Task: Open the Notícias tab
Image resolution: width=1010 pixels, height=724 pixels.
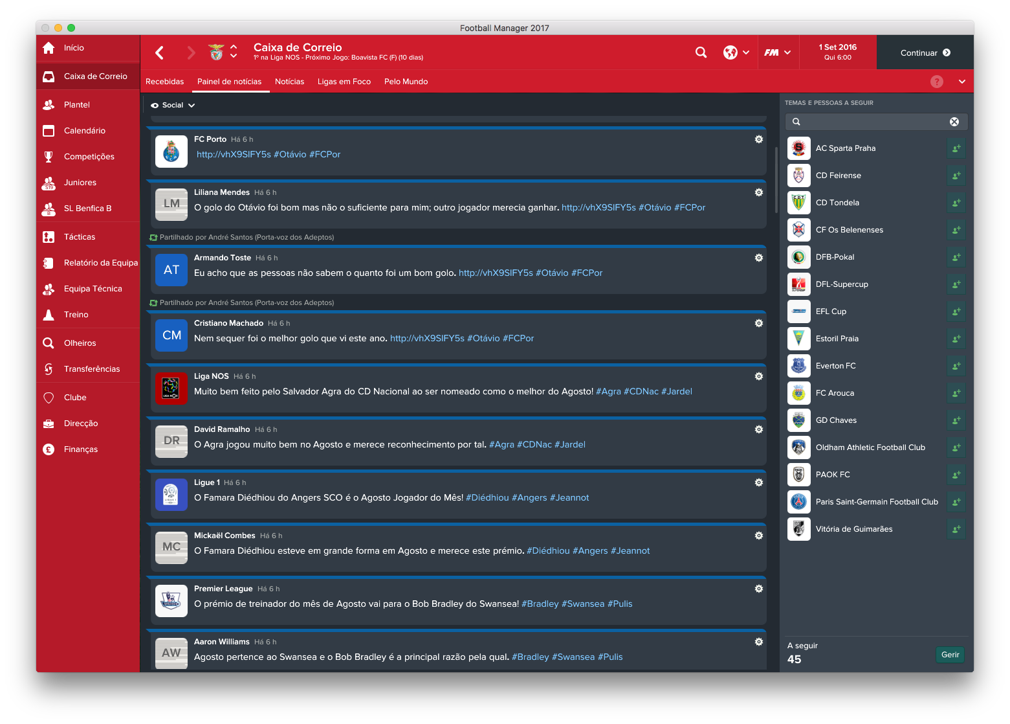Action: (290, 82)
